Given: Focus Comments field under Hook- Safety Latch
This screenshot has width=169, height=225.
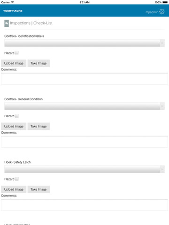Looking at the screenshot, I should click(x=84, y=205).
